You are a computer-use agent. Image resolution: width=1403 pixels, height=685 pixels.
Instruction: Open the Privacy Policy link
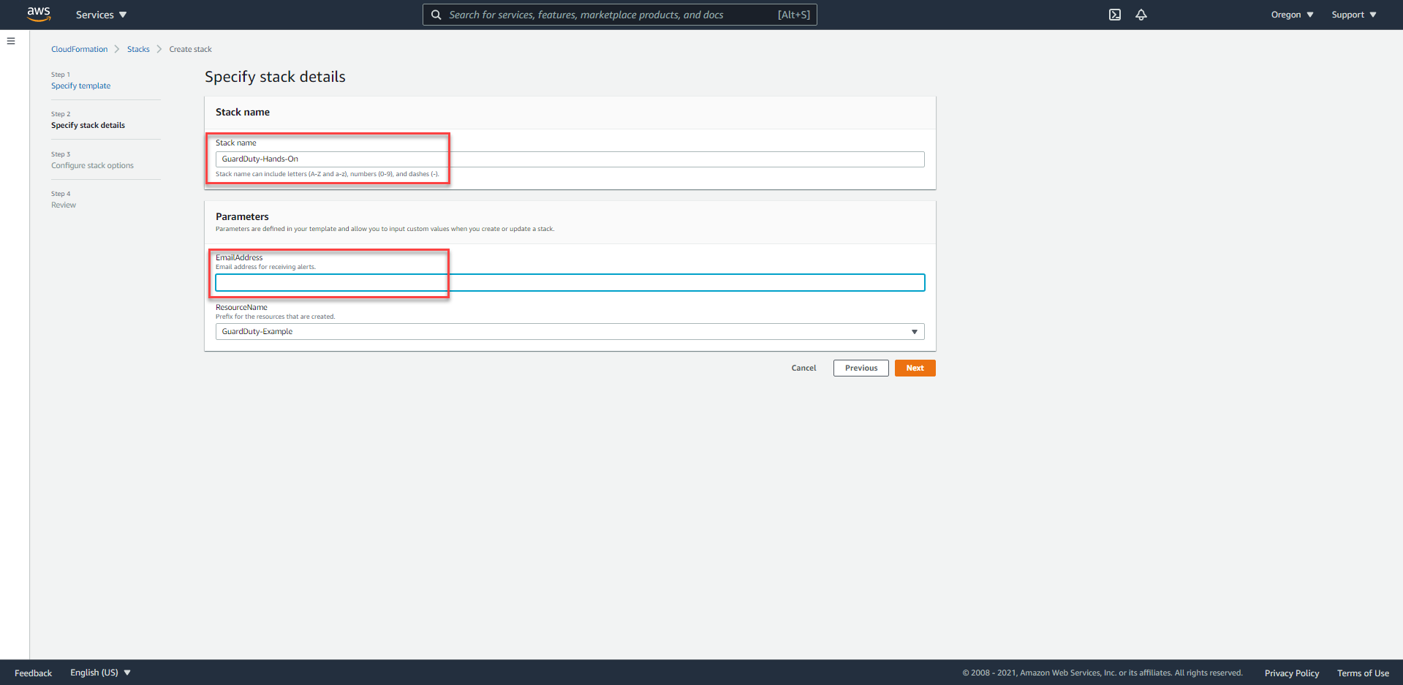(x=1291, y=673)
